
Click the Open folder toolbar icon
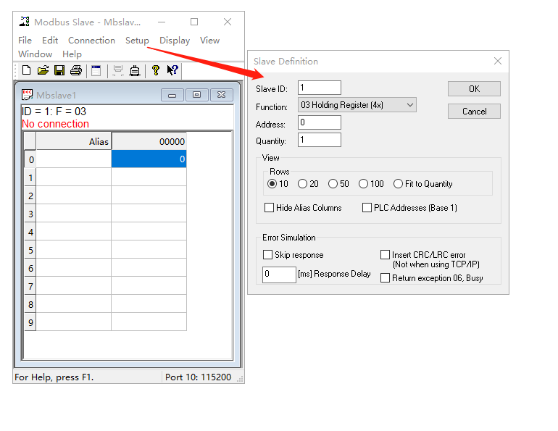tap(43, 70)
